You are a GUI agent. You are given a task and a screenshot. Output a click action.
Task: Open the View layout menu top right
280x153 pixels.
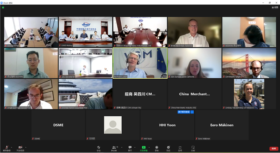coord(275,8)
